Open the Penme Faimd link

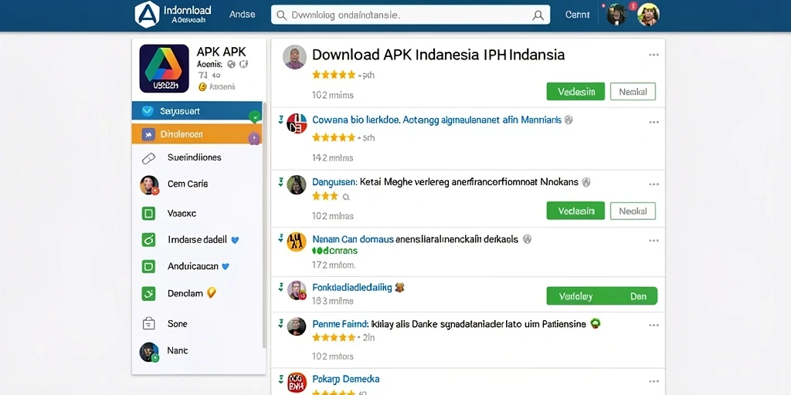449,324
